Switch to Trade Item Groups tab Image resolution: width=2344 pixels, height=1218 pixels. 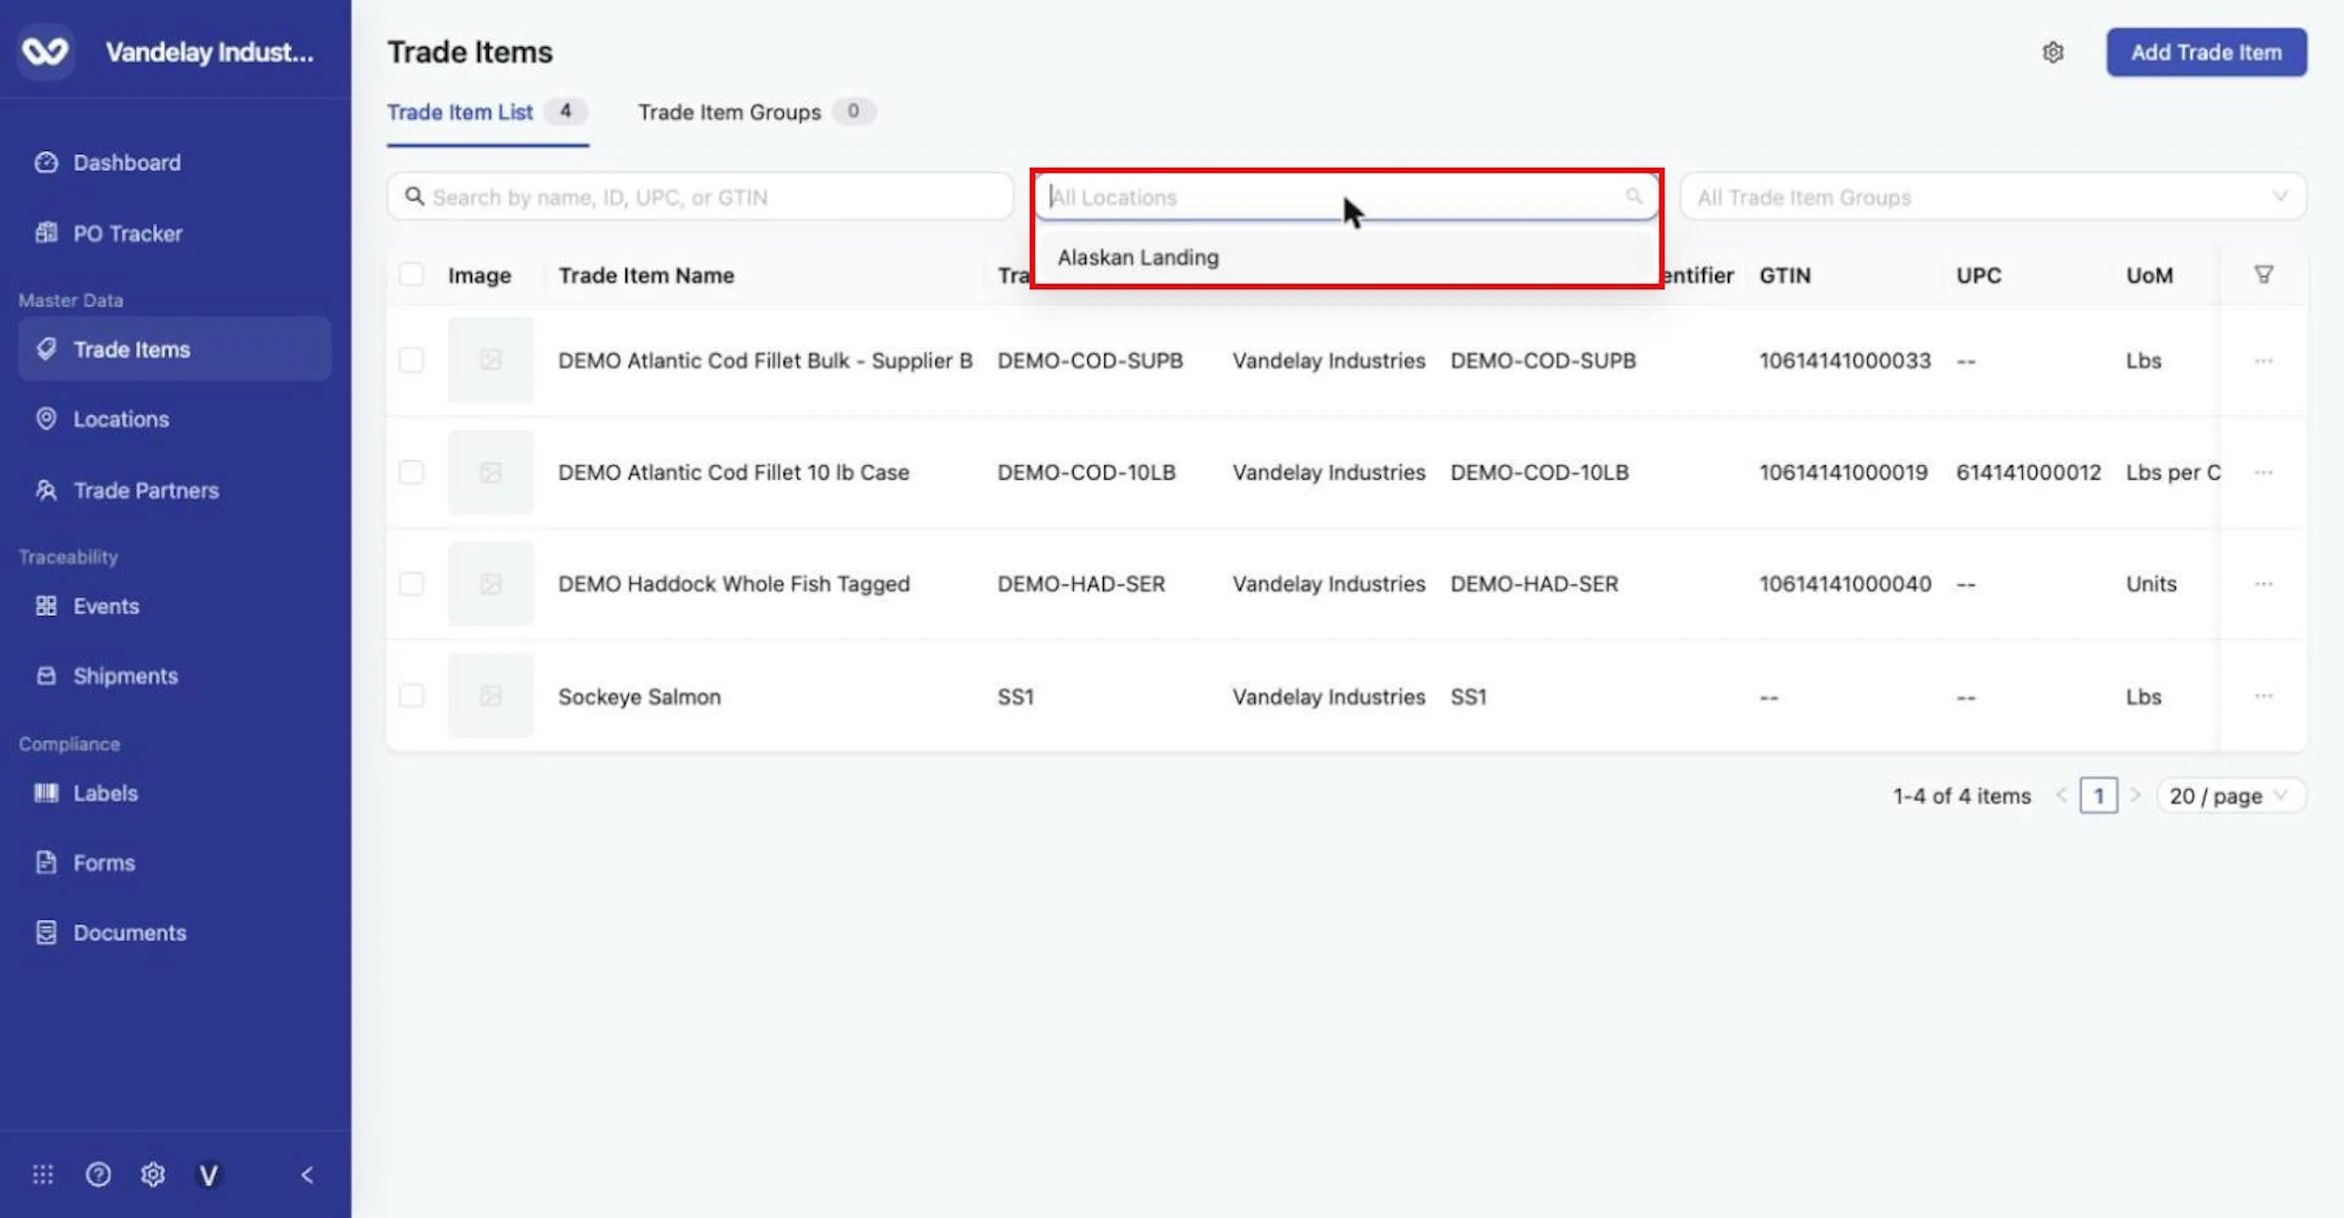click(756, 112)
